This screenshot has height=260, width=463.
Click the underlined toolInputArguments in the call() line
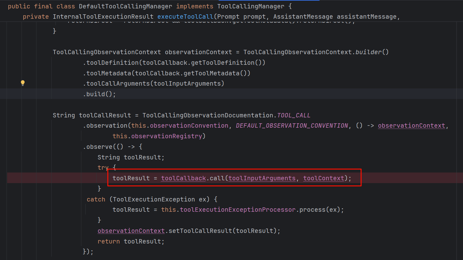tap(262, 178)
